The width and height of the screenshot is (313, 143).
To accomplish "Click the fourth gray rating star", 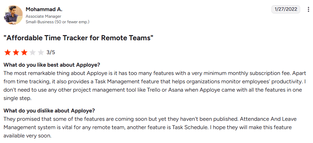I will click(x=33, y=53).
